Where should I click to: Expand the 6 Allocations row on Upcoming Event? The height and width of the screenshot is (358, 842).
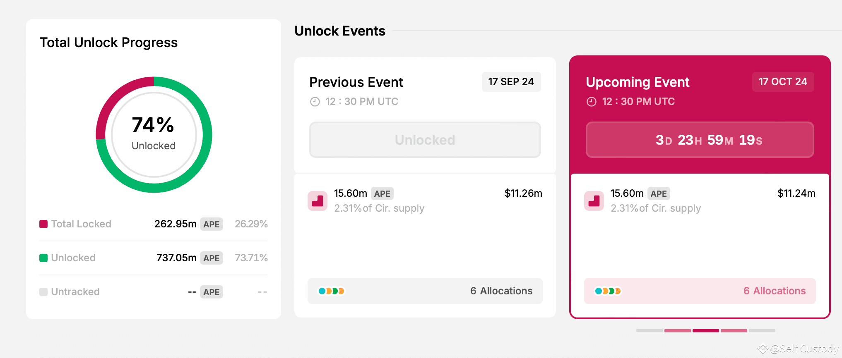pos(700,291)
